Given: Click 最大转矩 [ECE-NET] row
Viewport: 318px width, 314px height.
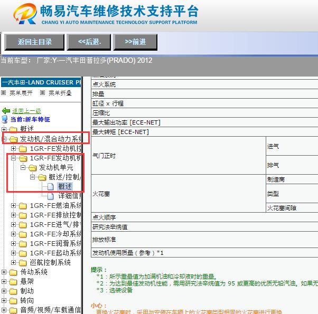Looking at the screenshot, I should 204,132.
